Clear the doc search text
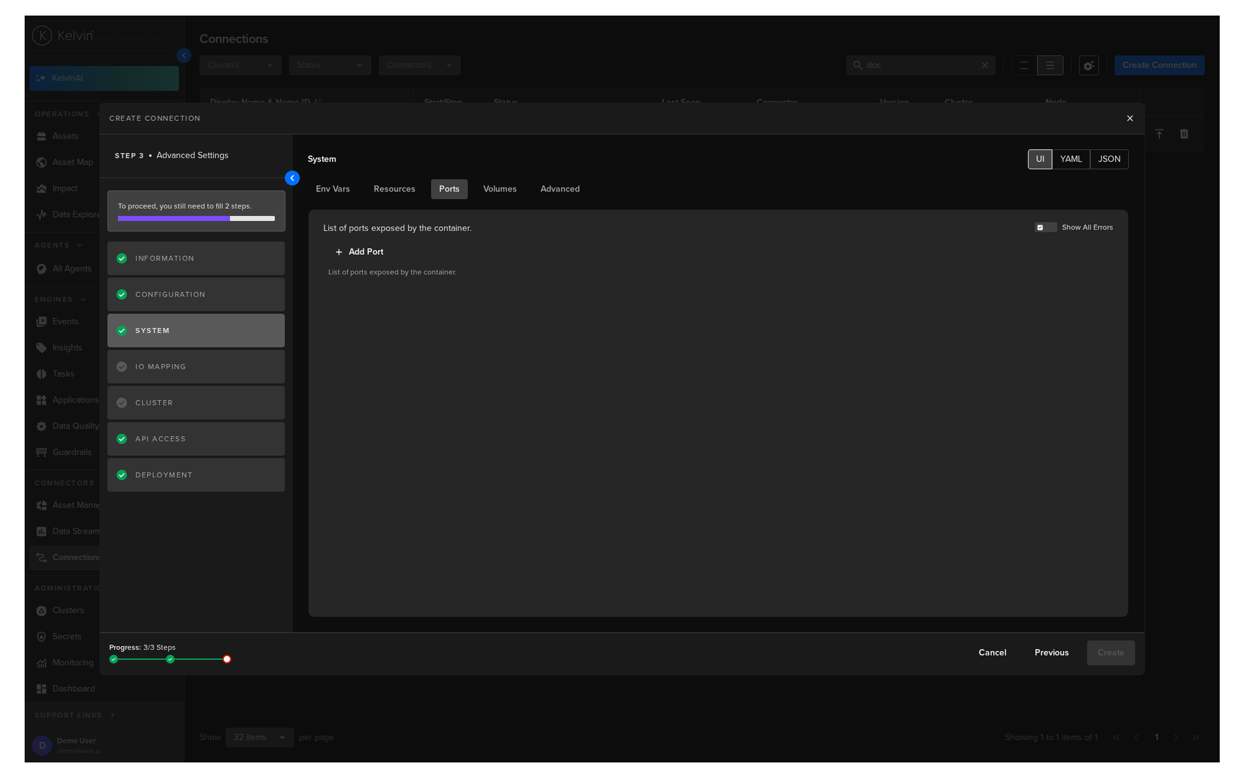This screenshot has width=1245, height=778. click(985, 65)
